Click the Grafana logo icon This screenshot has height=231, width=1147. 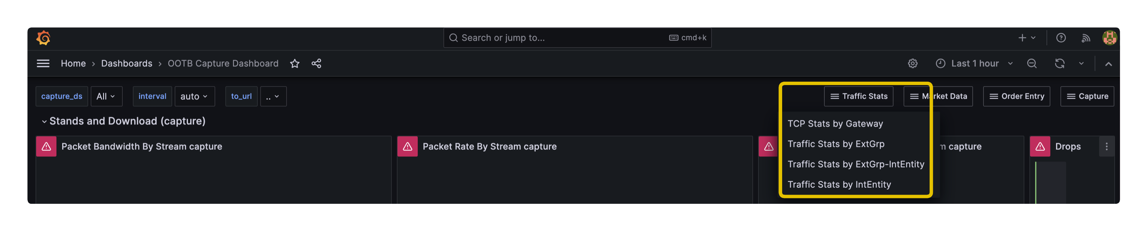[43, 38]
